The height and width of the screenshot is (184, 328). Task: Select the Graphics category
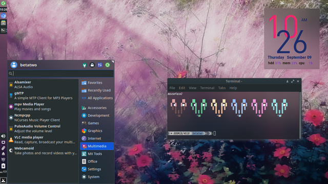pyautogui.click(x=97, y=131)
